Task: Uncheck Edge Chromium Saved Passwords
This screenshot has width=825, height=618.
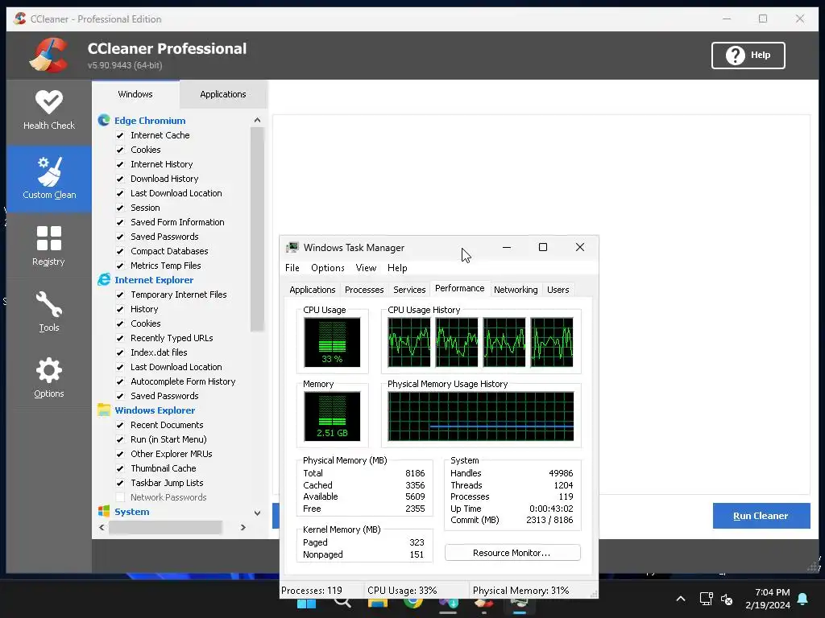Action: click(x=120, y=237)
